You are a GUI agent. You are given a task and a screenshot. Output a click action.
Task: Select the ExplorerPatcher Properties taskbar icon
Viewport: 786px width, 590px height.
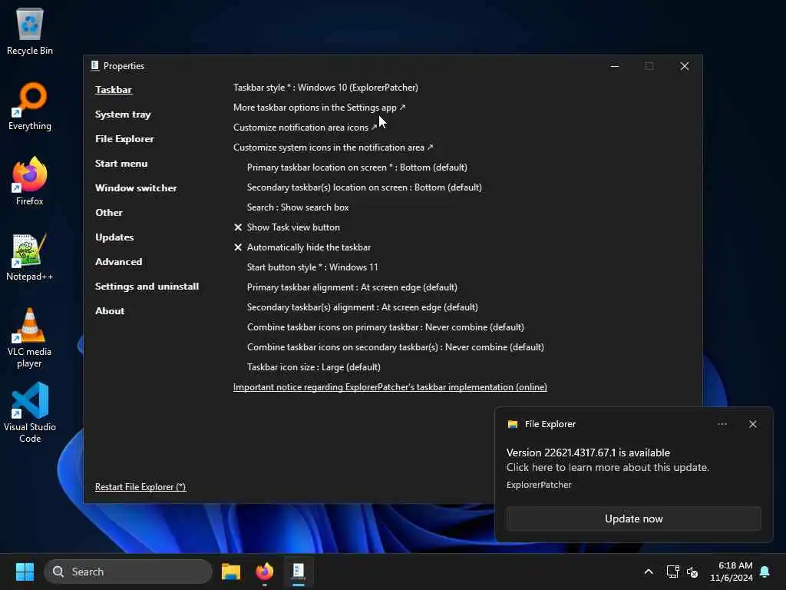click(299, 572)
